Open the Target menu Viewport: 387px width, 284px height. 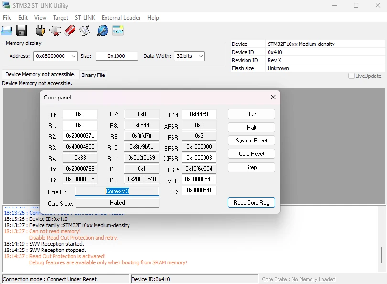tap(61, 18)
